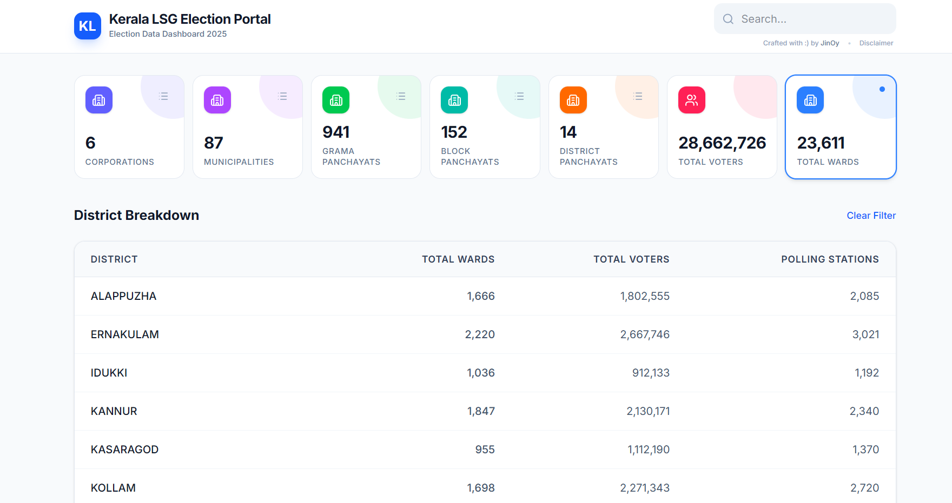The width and height of the screenshot is (952, 503).
Task: Open list icon on Corporations card
Action: point(163,96)
